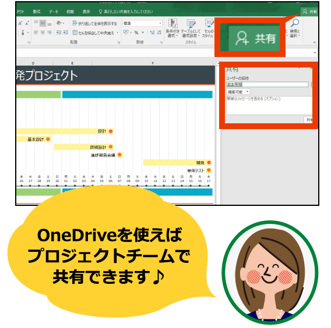Click セルを結合して中央揃え merge and center
The height and width of the screenshot is (328, 331).
(93, 33)
